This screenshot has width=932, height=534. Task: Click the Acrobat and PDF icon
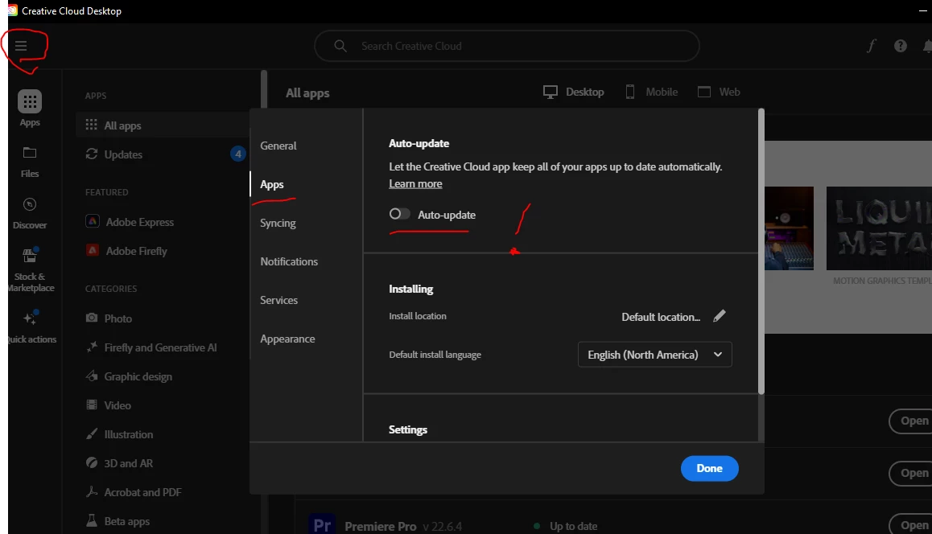click(x=92, y=492)
